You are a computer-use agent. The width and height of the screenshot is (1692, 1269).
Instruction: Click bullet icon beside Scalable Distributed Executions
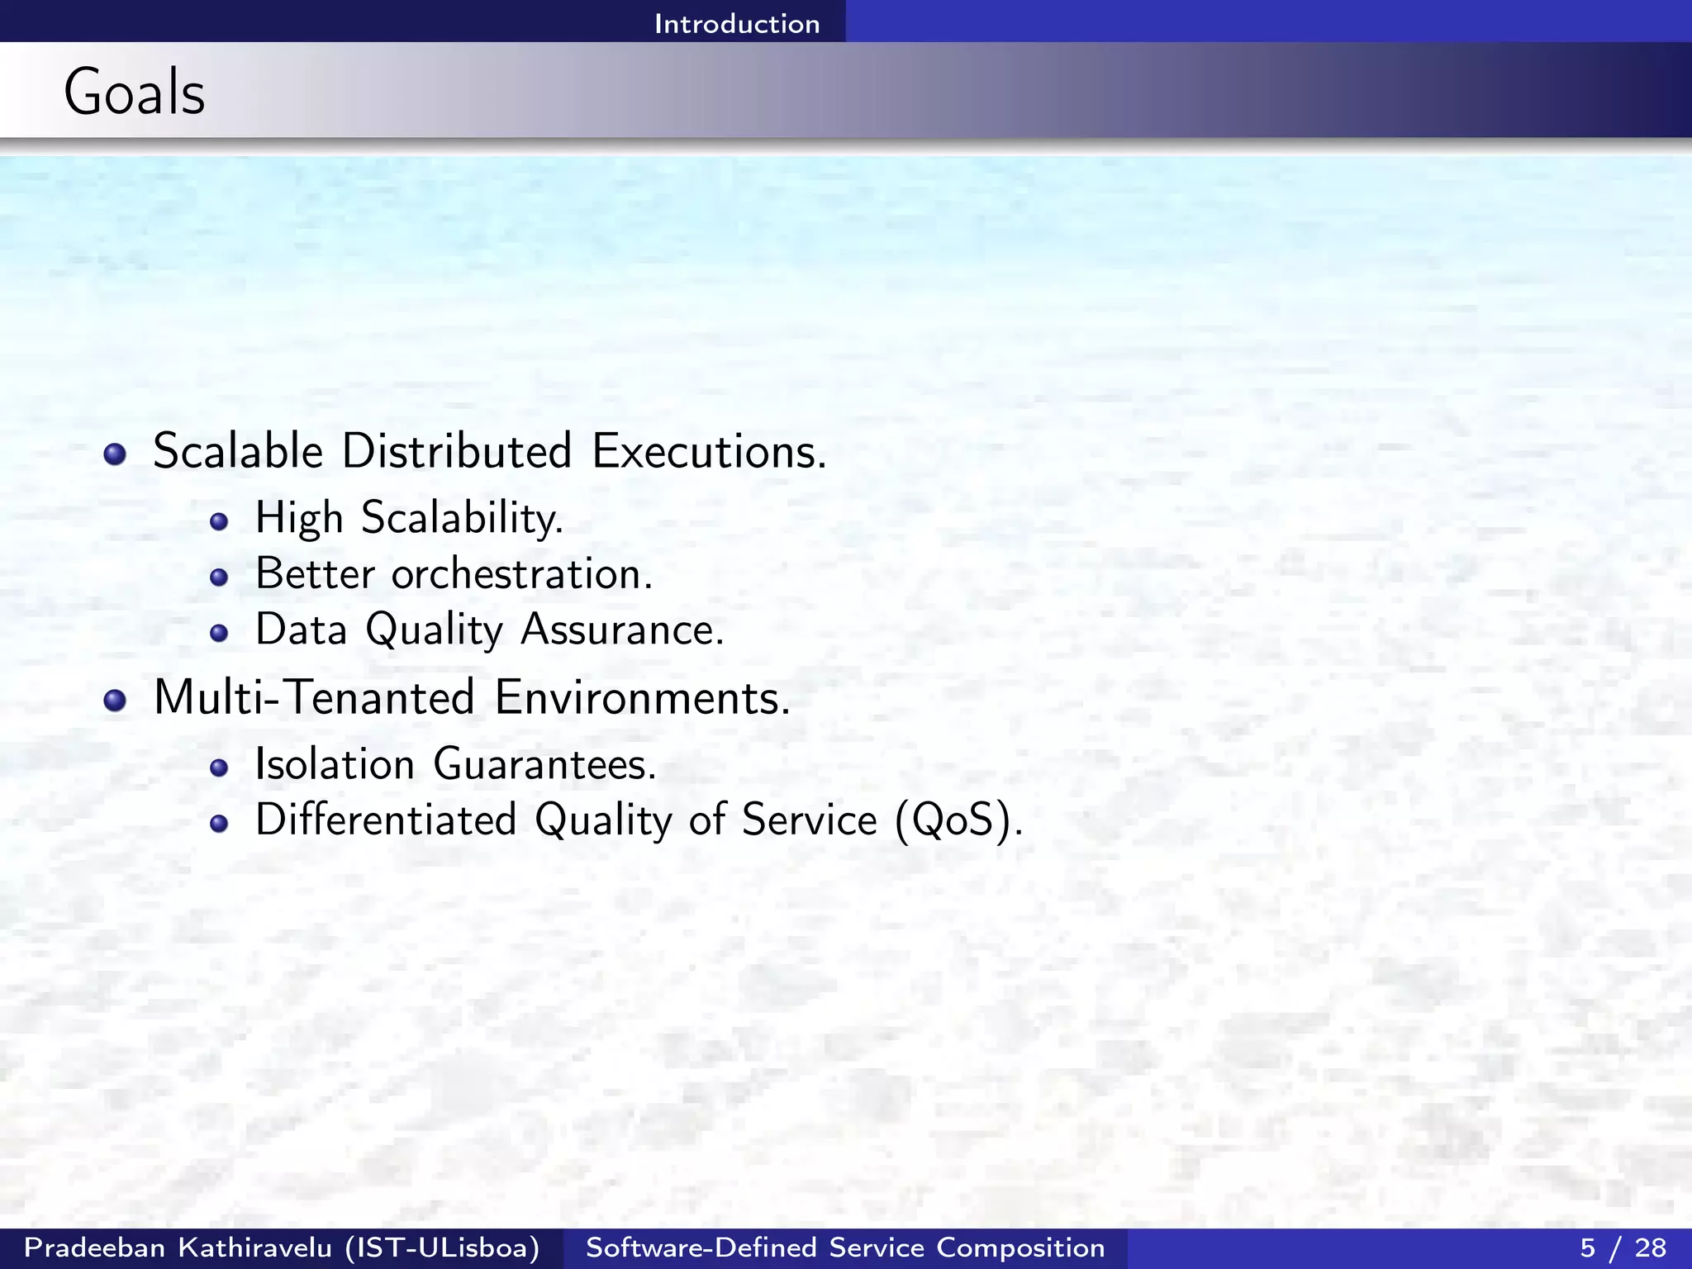coord(115,454)
